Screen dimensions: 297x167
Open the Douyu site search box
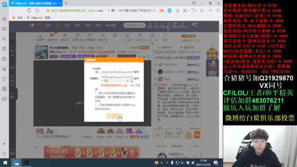click(x=134, y=25)
